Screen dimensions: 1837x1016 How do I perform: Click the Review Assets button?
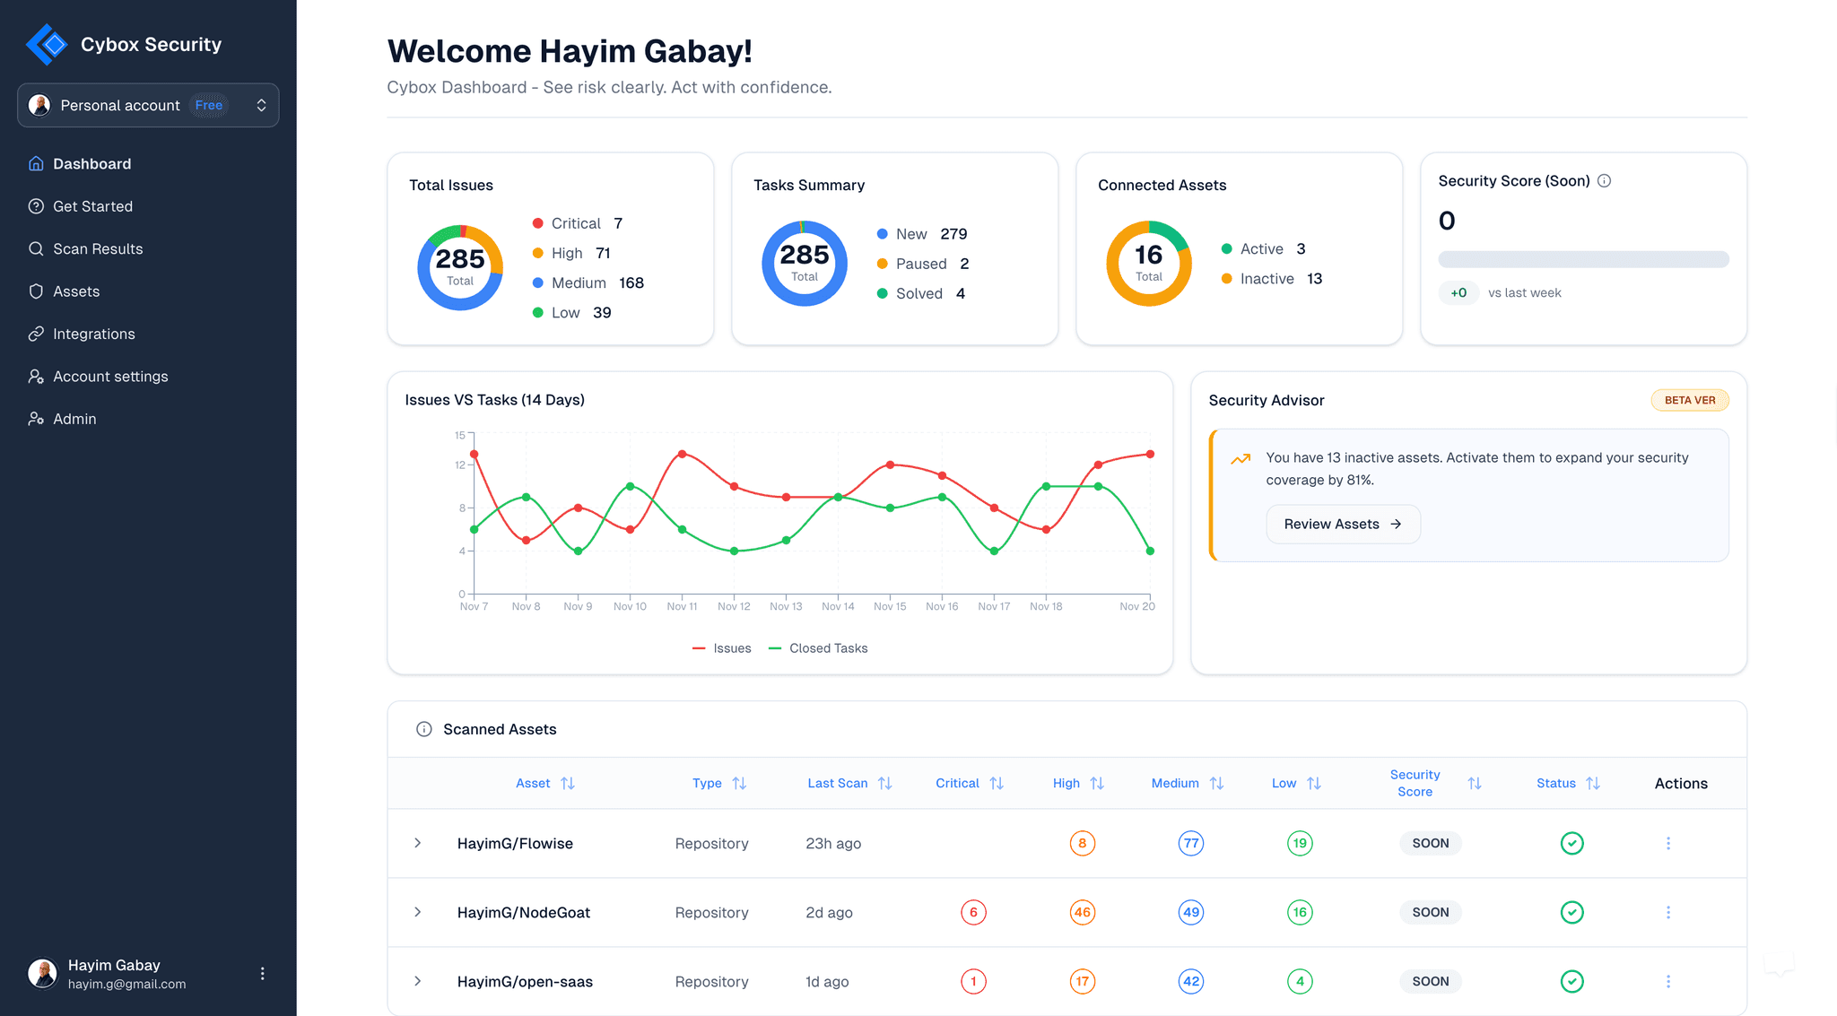(x=1342, y=524)
